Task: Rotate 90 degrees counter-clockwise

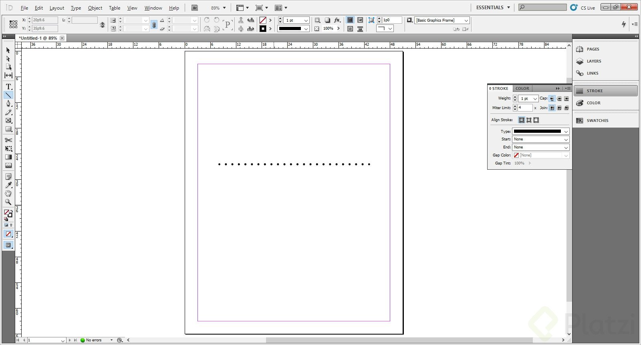Action: point(217,20)
